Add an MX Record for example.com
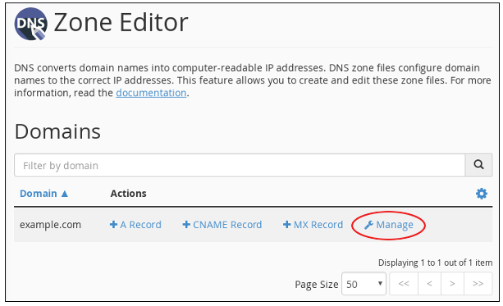This screenshot has width=503, height=306. (313, 225)
